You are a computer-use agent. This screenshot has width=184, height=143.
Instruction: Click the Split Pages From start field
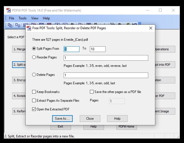pos(72,49)
